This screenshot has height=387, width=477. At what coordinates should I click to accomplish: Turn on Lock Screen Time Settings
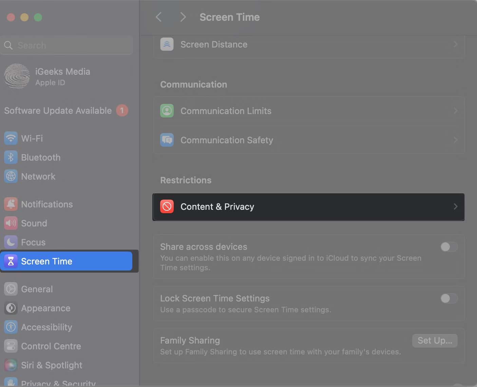[449, 298]
